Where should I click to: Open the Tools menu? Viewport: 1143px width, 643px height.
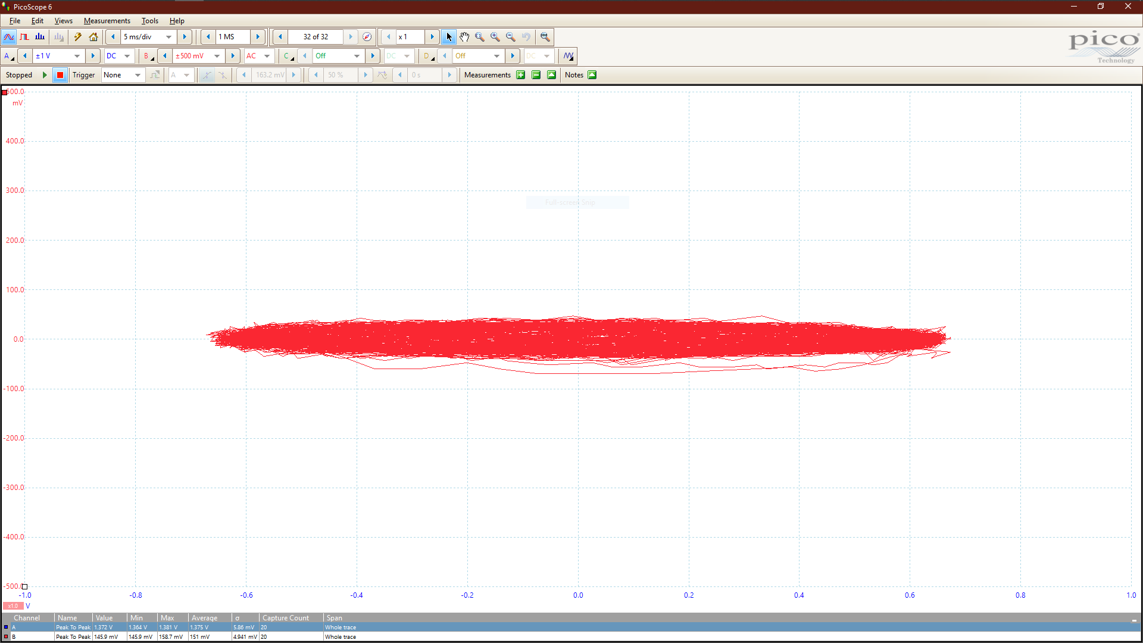tap(149, 21)
